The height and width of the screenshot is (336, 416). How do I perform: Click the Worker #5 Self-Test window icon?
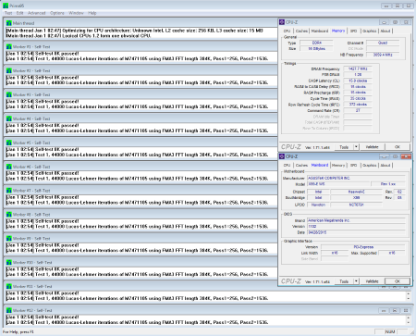(x=9, y=143)
